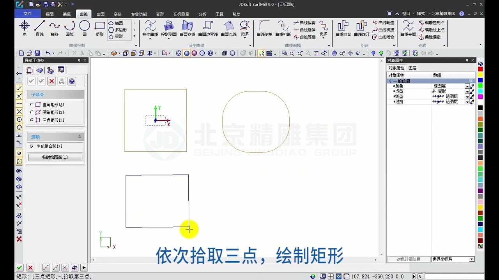Click the green check confirm at bottom left
The image size is (499, 280).
pos(19,268)
